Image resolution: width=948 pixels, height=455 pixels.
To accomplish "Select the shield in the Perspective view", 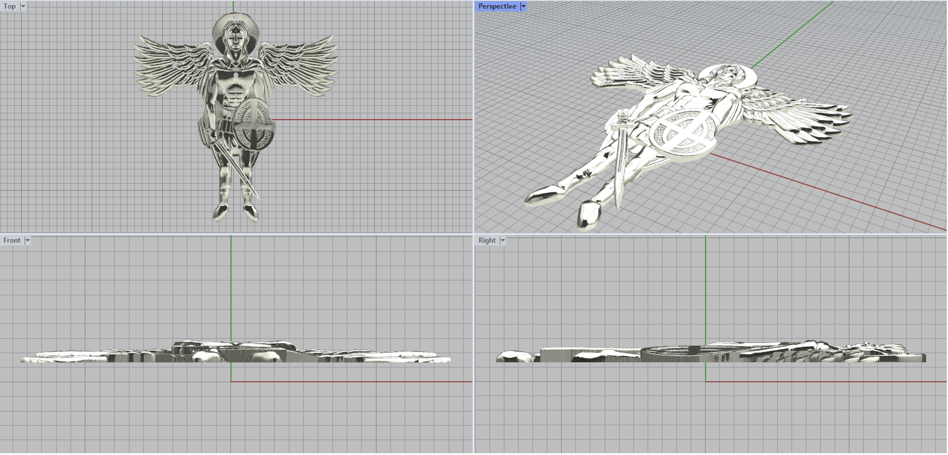I will tap(681, 133).
